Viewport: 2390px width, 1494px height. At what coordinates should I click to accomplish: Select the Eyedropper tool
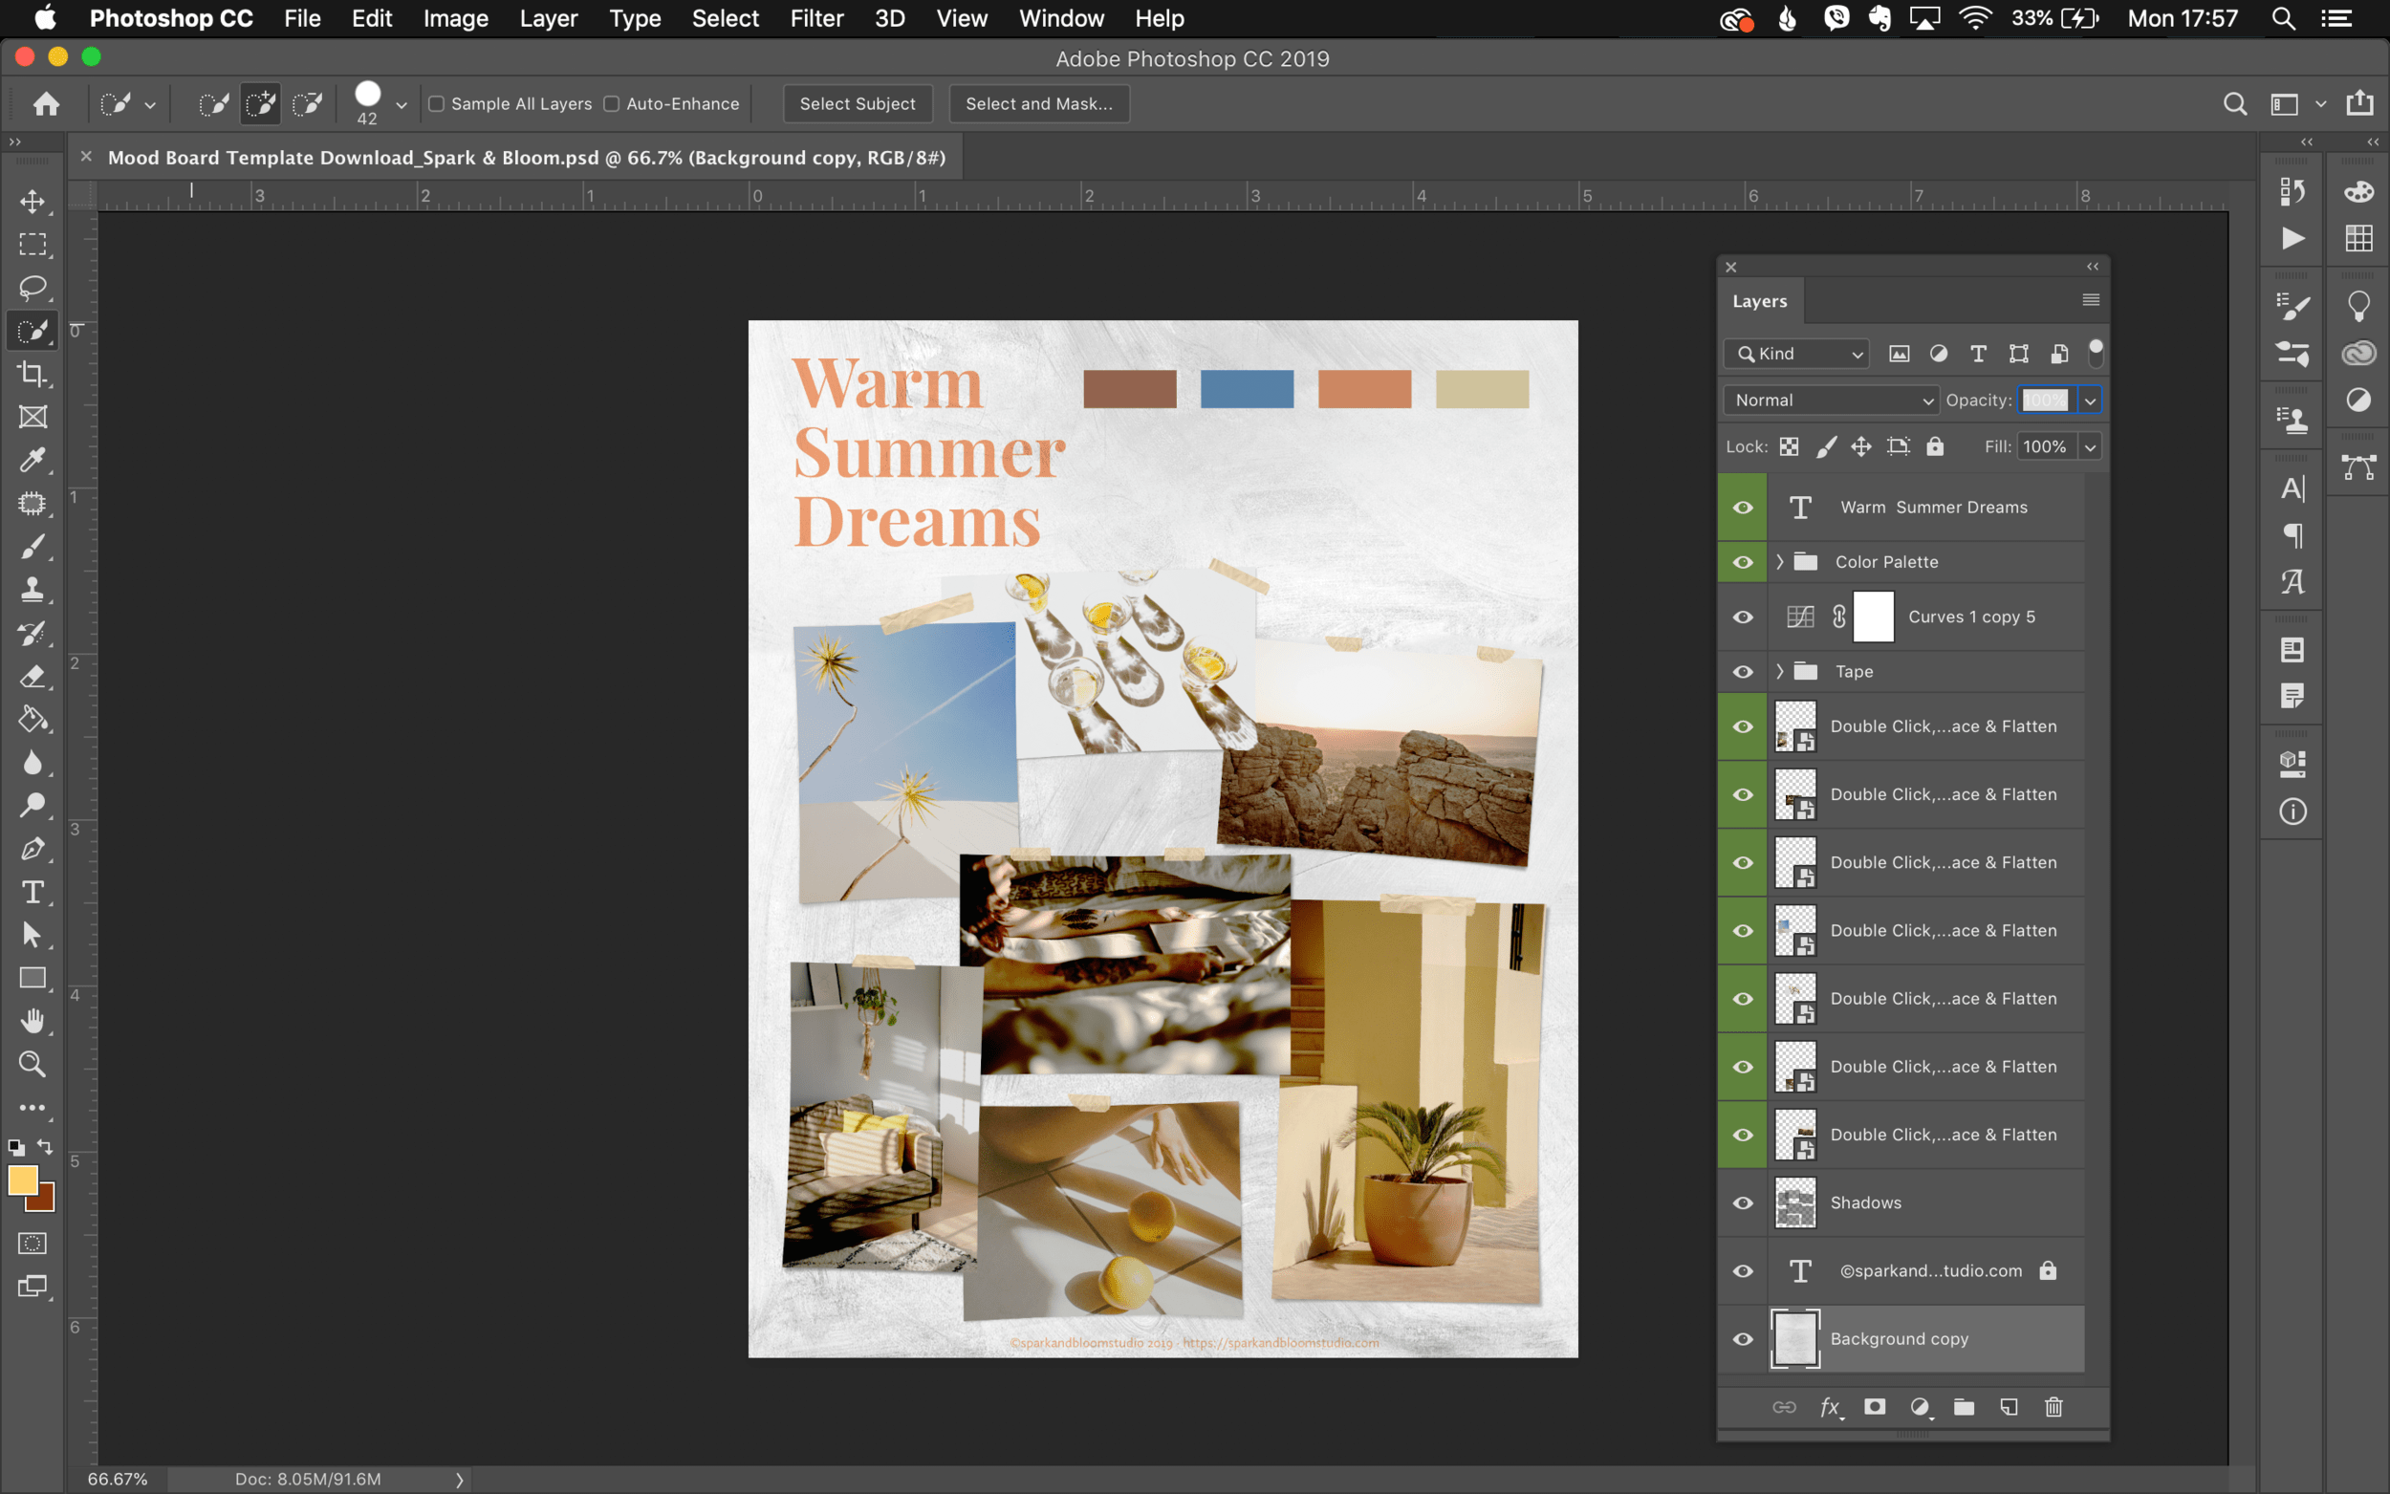[x=33, y=460]
